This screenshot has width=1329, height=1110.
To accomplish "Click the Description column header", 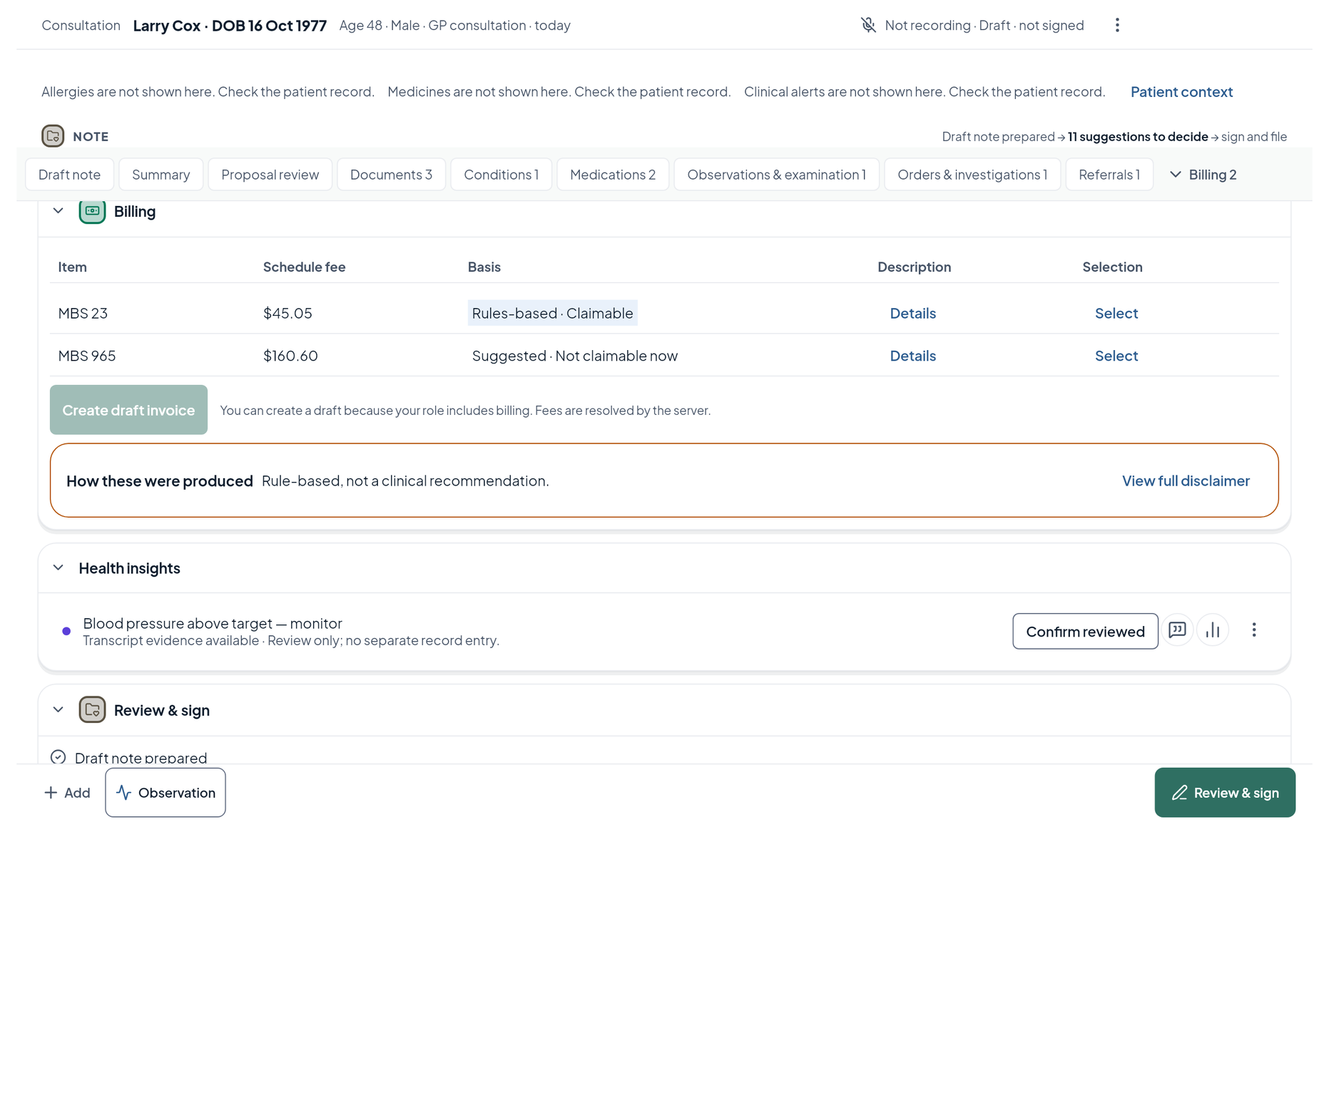I will tap(915, 267).
